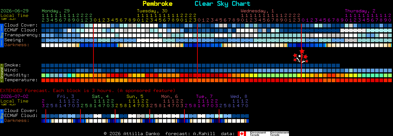Image resolution: width=393 pixels, height=136 pixels.
Task: Click the first extended ECMWF Cloud block
Action: coord(43,116)
